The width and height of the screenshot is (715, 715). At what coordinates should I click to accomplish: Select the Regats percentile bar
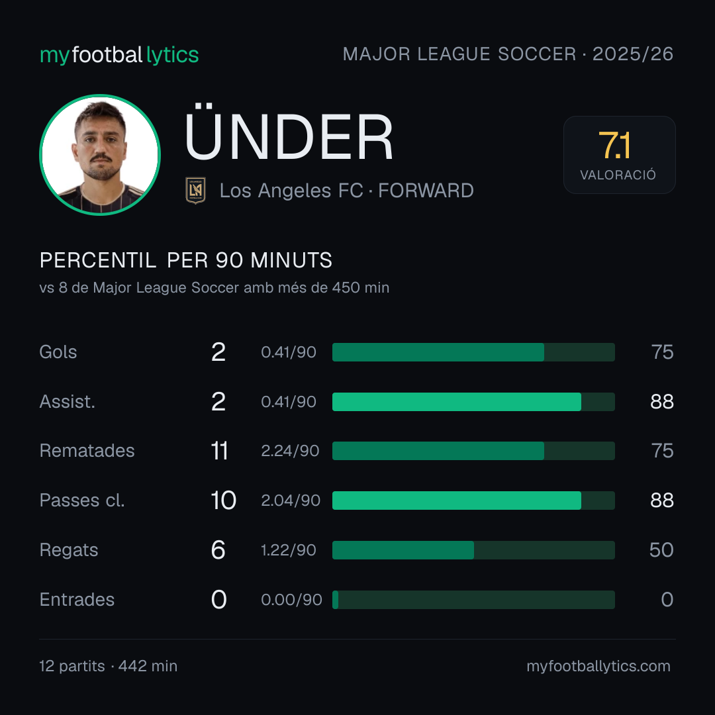(x=473, y=550)
